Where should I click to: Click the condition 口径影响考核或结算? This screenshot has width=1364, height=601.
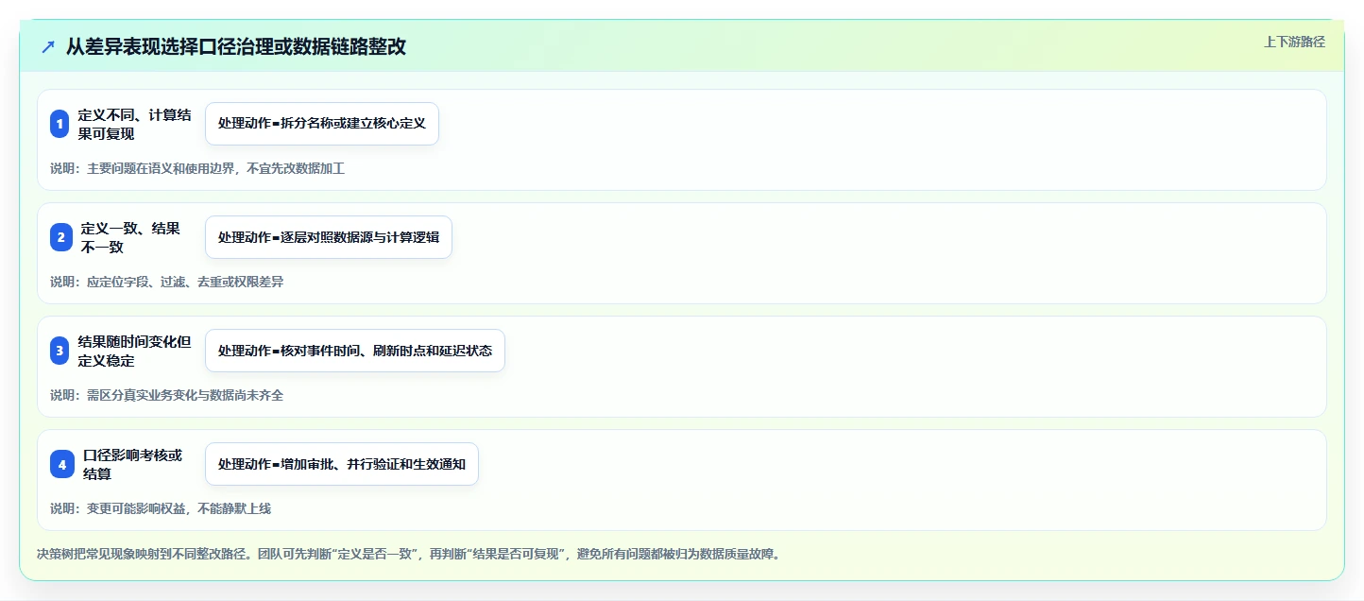132,464
